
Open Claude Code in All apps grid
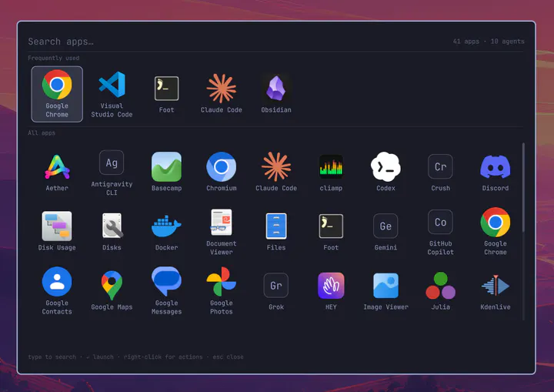(x=276, y=173)
